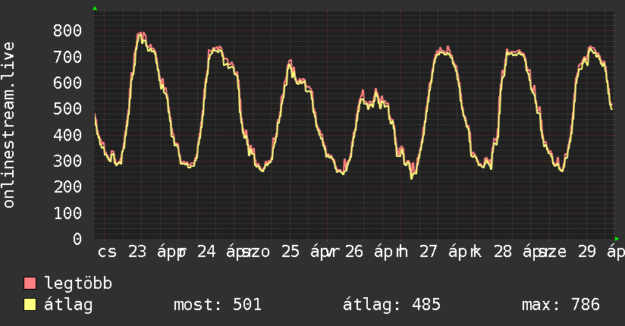Click the 'max: 786' maximum value
The width and height of the screenshot is (625, 326).
point(561,305)
